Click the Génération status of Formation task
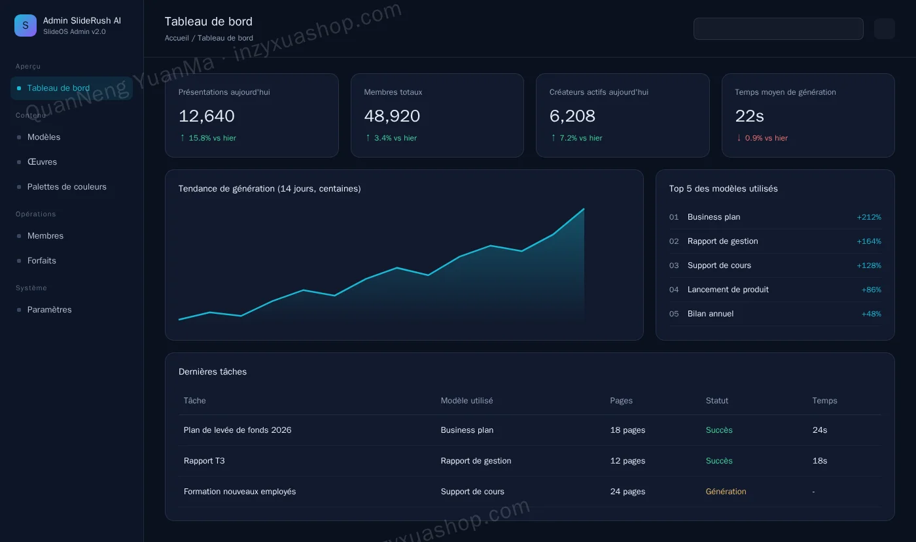Screen dimensions: 916x542 point(726,492)
